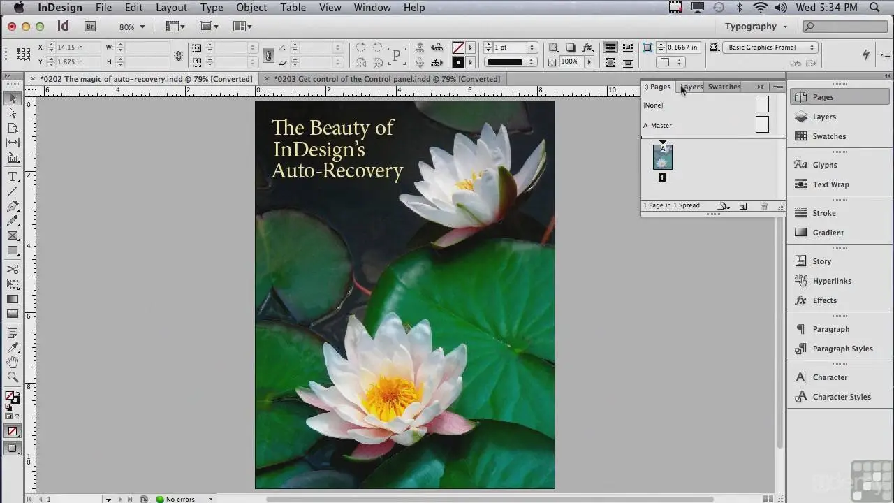Open the Typography workspace switcher

(756, 27)
